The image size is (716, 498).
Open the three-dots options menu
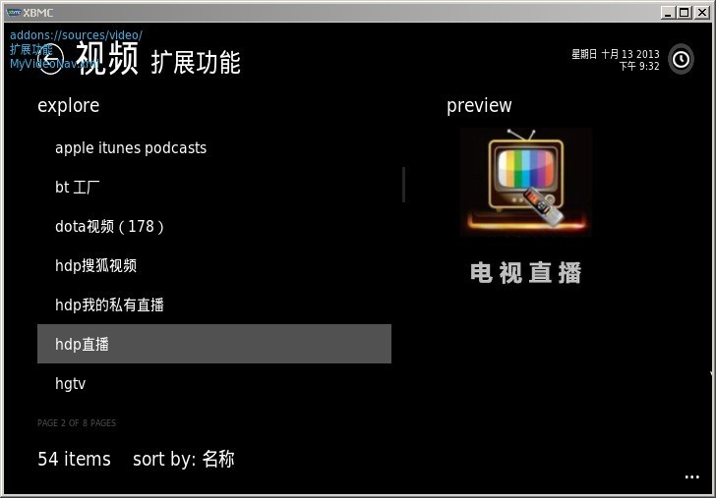click(x=691, y=477)
